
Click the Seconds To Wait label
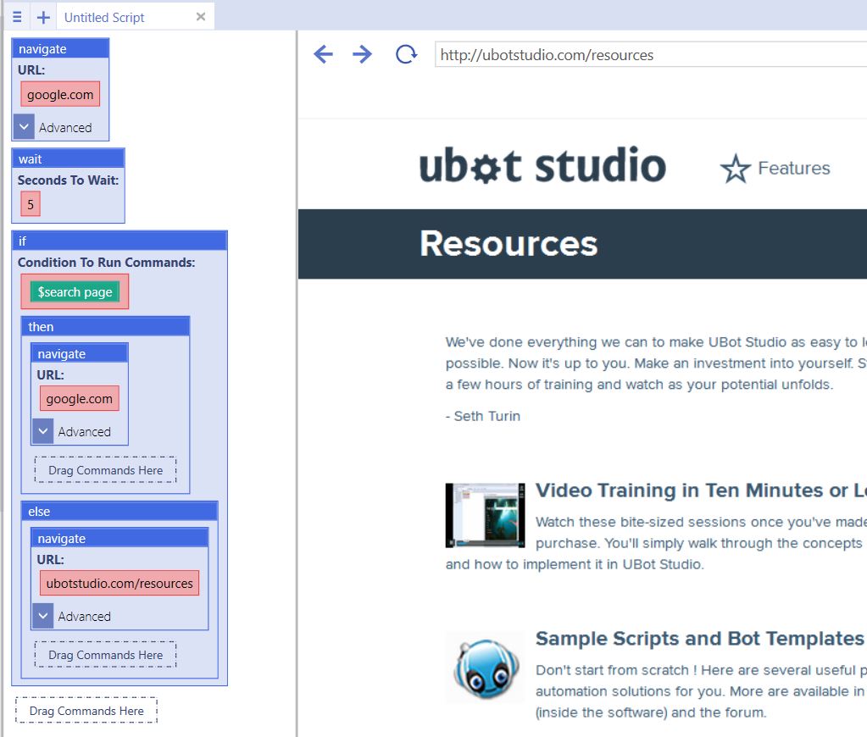(68, 180)
